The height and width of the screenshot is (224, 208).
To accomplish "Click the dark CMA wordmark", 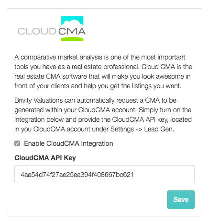I will pyautogui.click(x=72, y=31).
